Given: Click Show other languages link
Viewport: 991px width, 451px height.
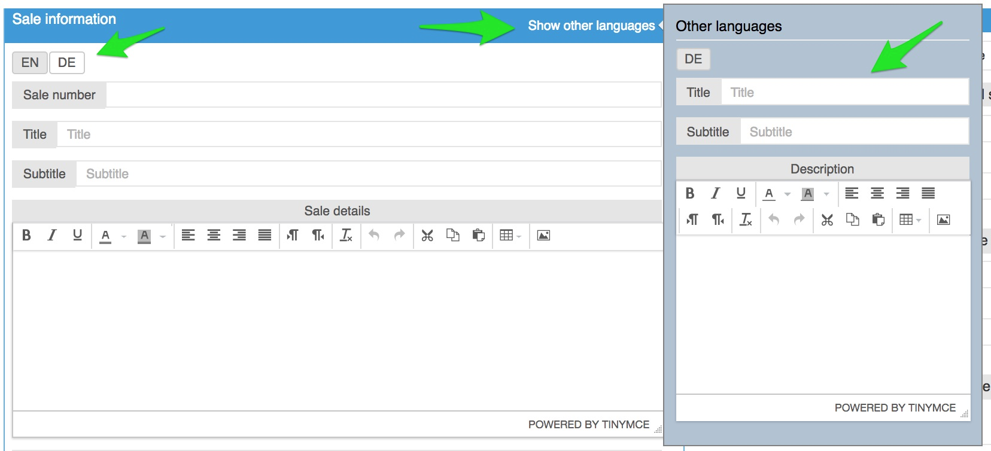Looking at the screenshot, I should [591, 26].
